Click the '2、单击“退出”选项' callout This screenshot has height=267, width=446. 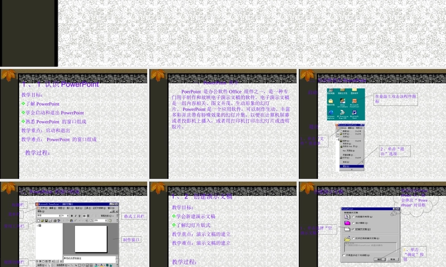395,151
